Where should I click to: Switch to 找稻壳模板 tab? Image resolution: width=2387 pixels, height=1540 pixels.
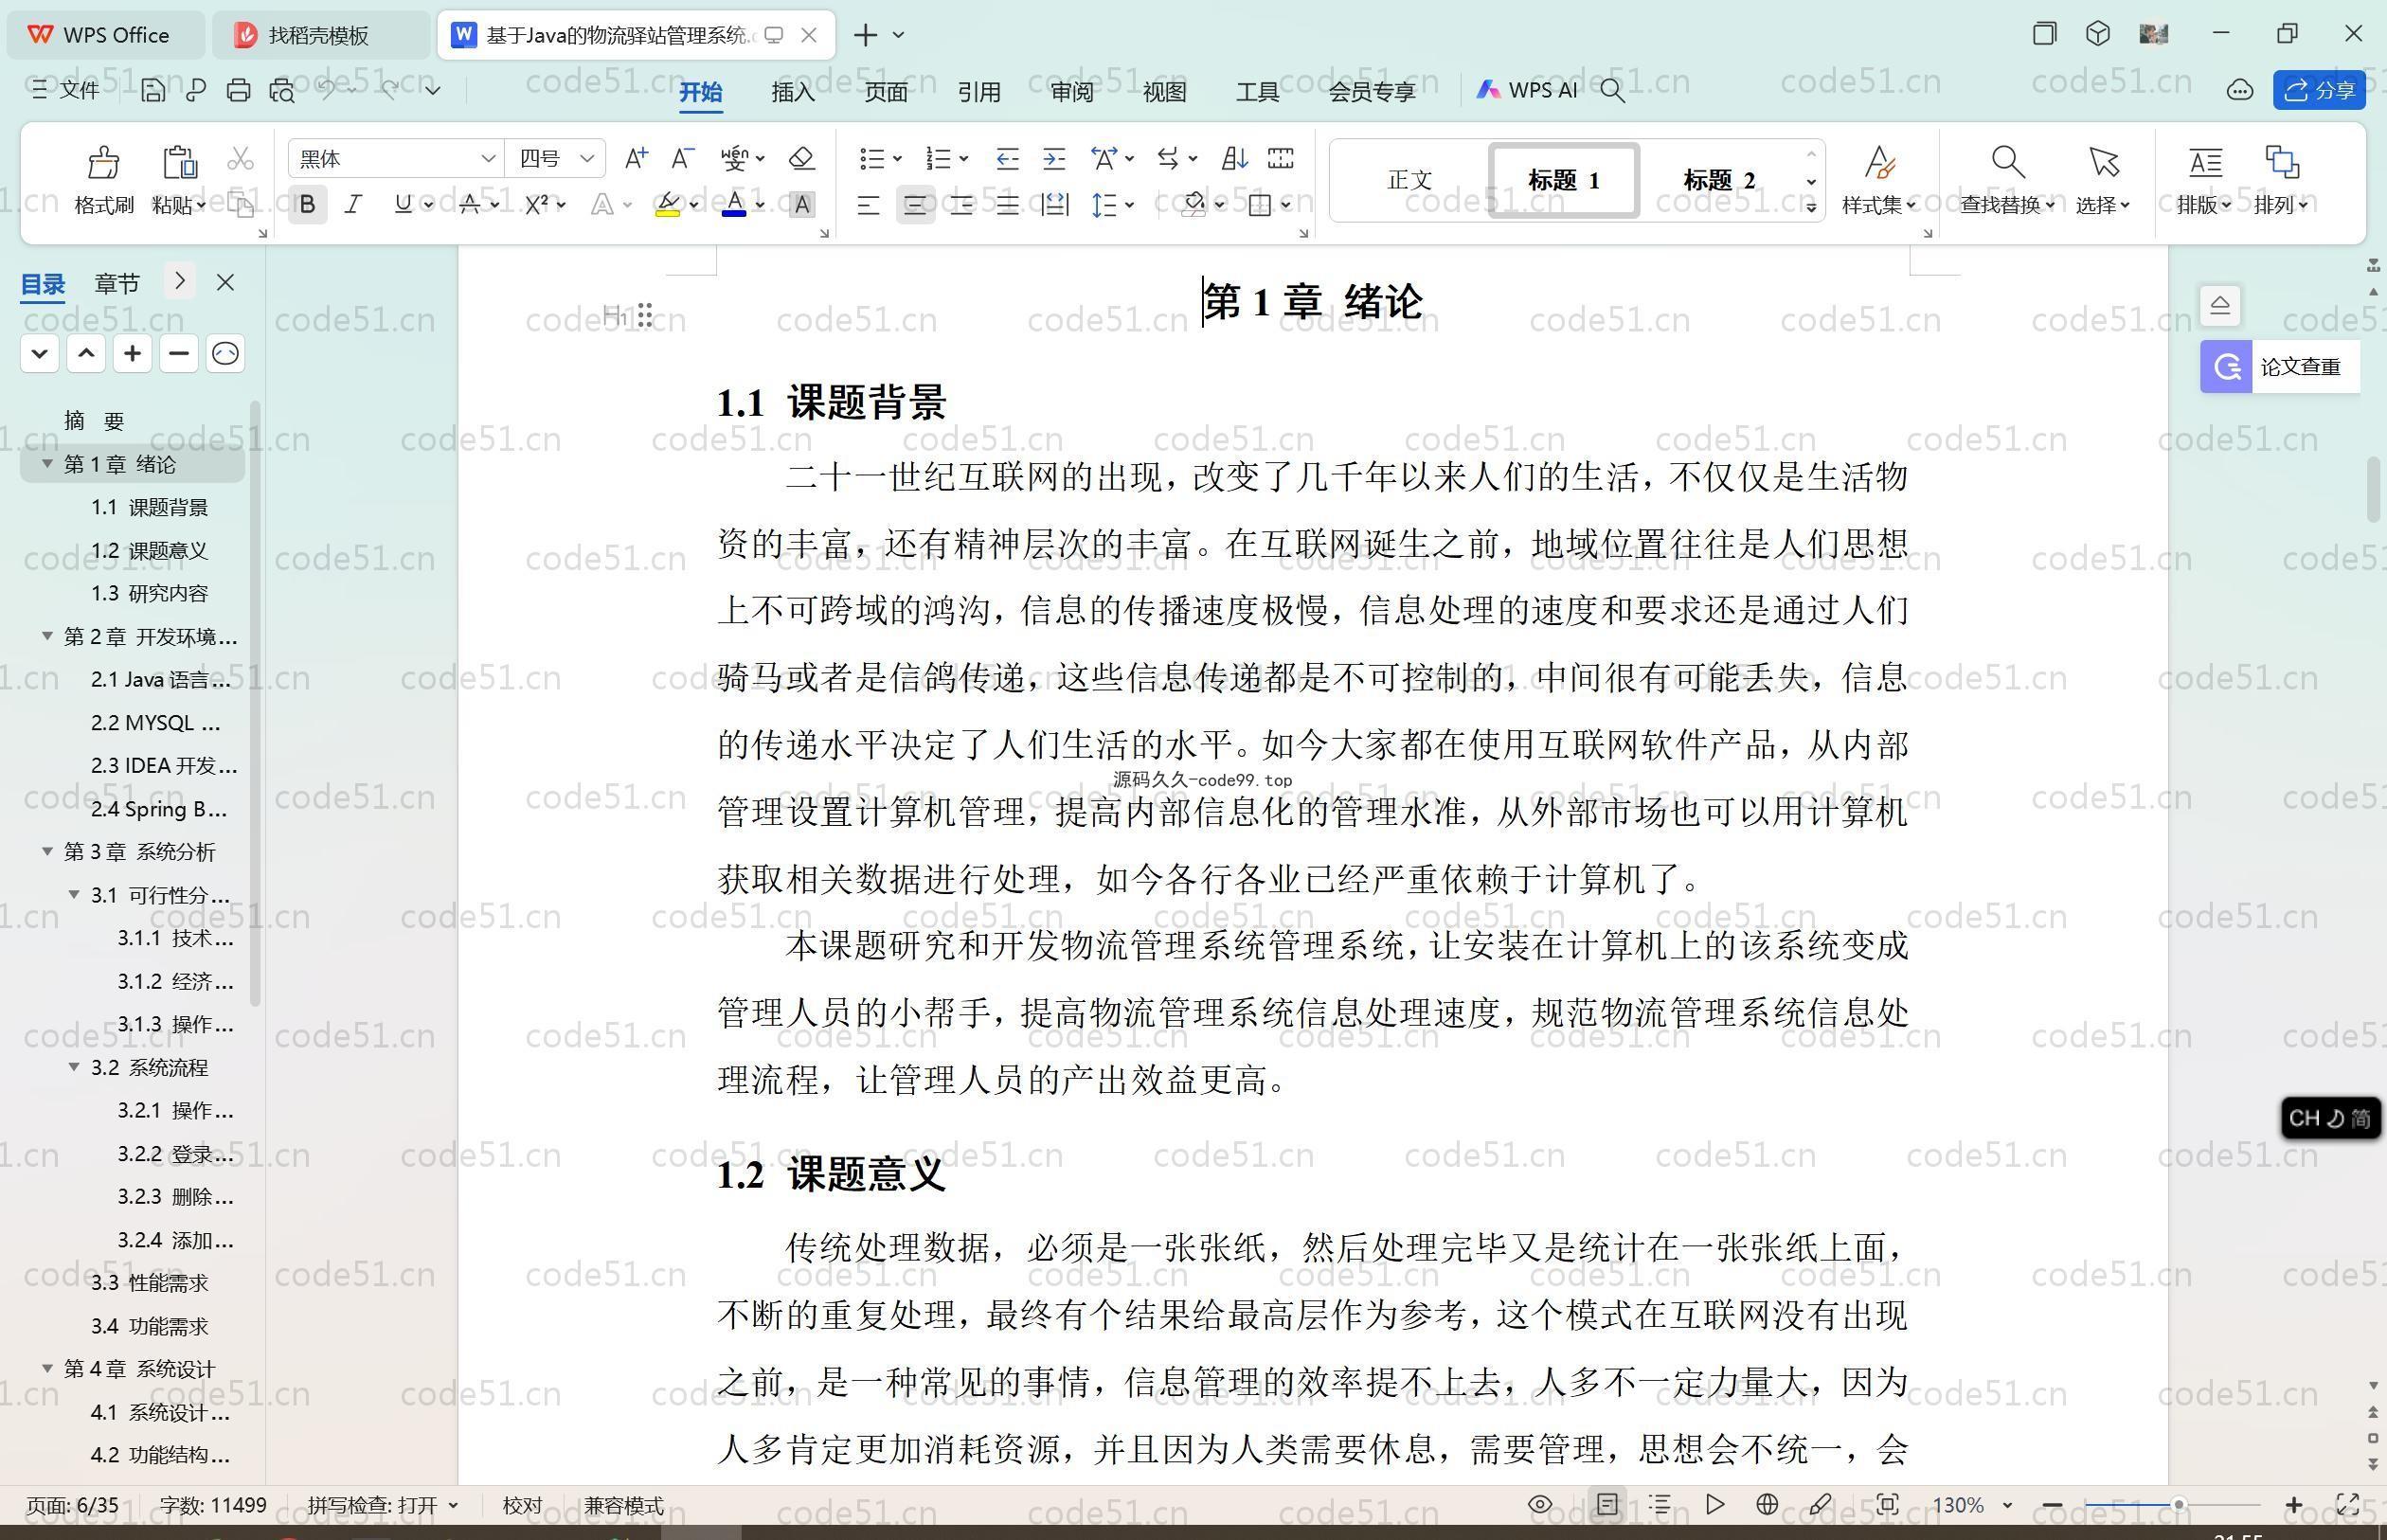[x=319, y=35]
